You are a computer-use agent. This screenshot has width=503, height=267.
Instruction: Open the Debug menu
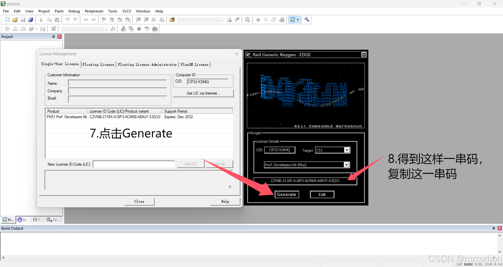74,11
